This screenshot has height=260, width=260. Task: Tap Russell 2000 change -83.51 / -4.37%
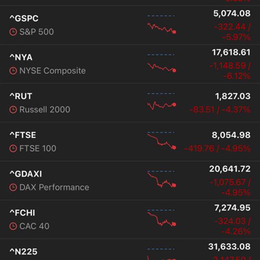[220, 110]
